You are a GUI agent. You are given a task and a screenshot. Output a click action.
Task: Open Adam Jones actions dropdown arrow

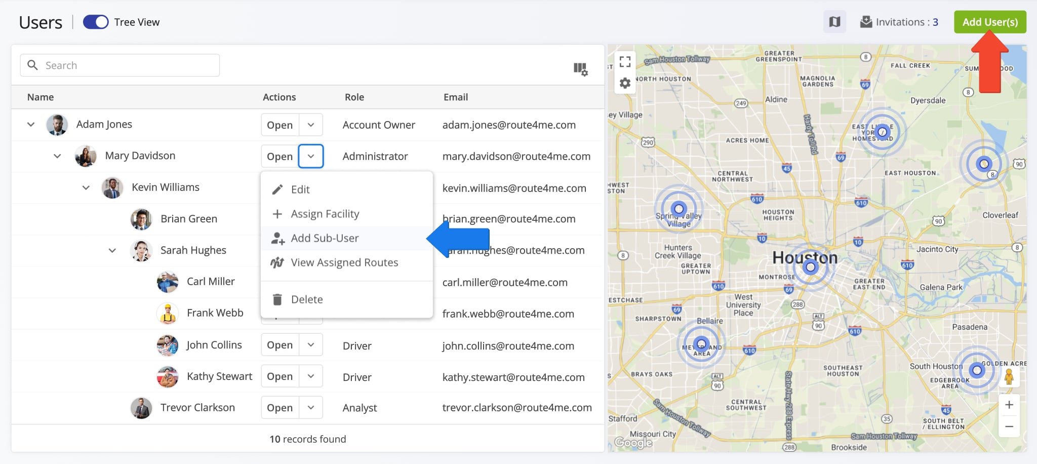(311, 125)
